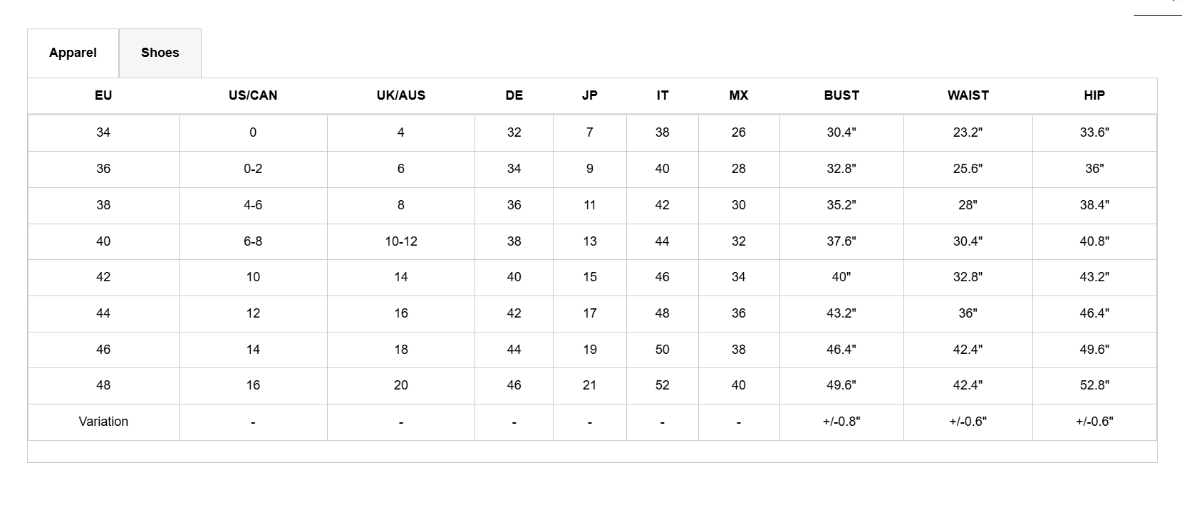This screenshot has height=507, width=1182.
Task: Click the +/-0.8" bust variation cell
Action: click(841, 422)
